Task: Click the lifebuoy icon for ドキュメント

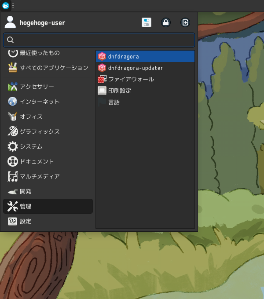Action: point(13,161)
